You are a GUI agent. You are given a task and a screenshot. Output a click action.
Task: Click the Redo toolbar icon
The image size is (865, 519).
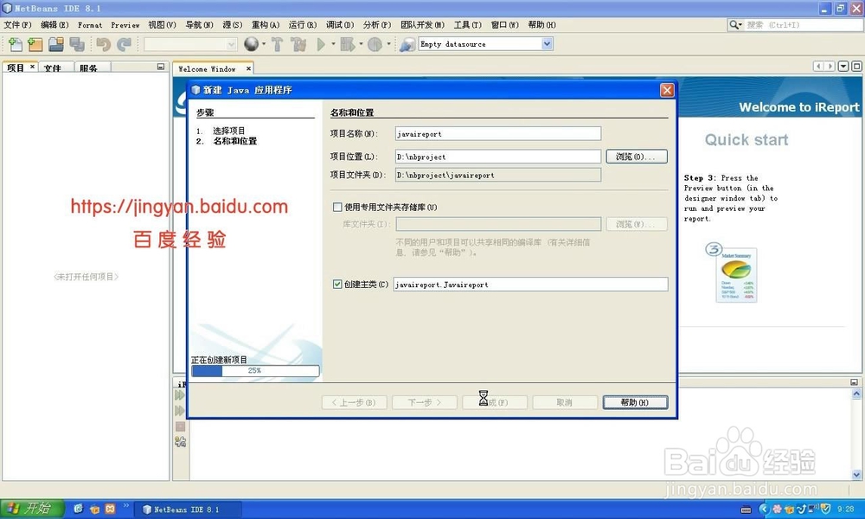(124, 44)
